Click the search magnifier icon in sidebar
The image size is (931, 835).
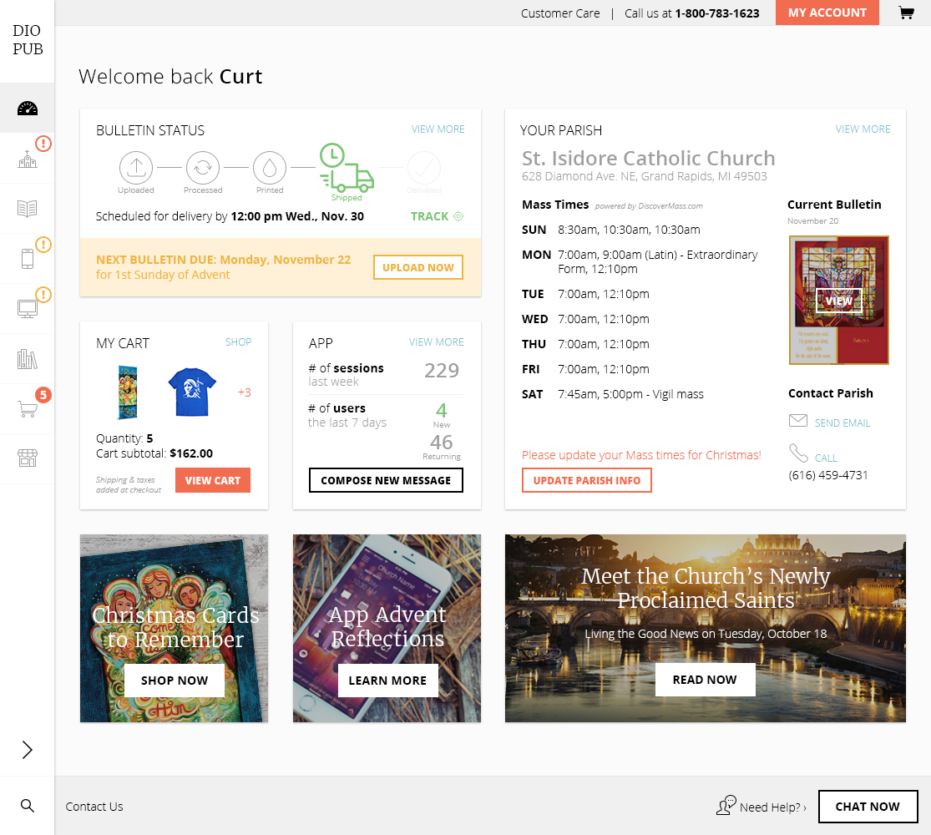coord(28,806)
